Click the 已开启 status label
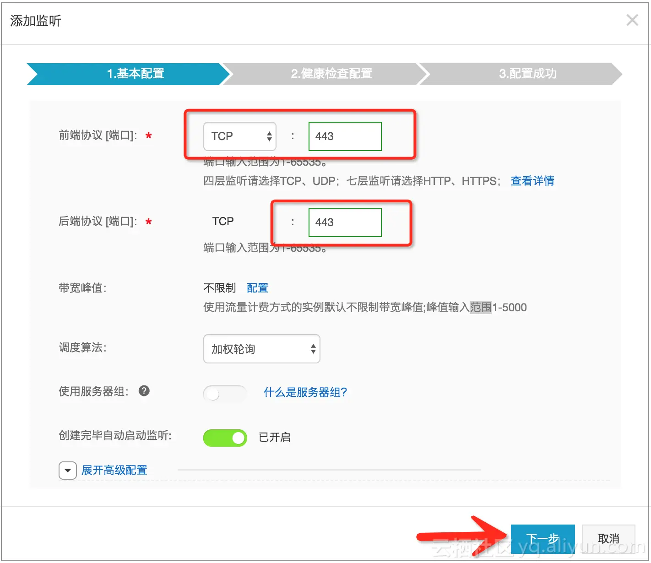651x563 pixels. [x=274, y=438]
